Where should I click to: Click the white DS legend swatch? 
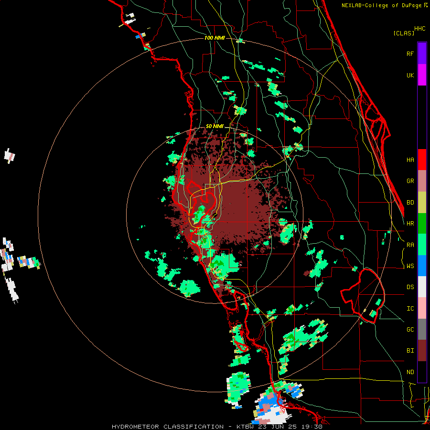[422, 287]
